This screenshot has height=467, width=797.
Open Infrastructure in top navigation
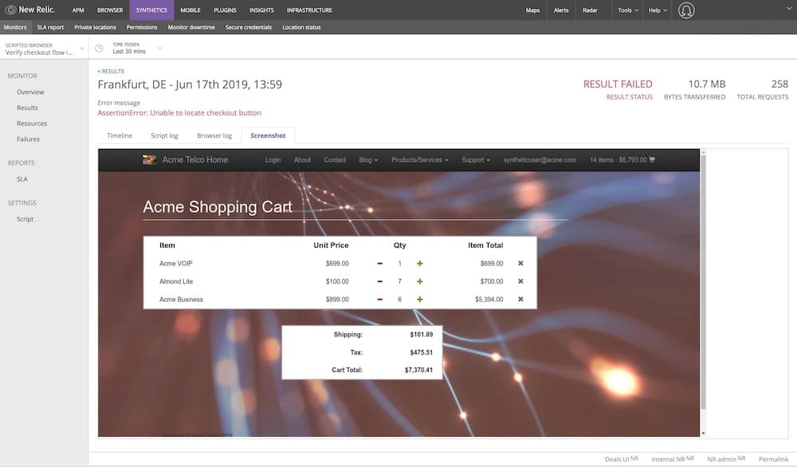[309, 10]
